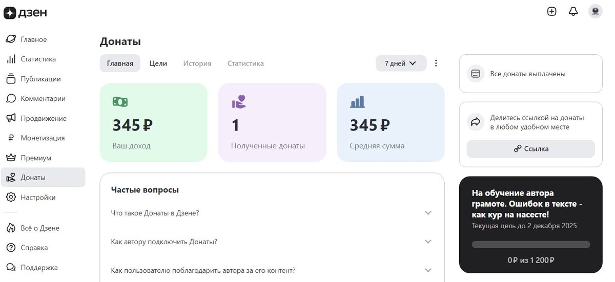Click the Дзен logo
This screenshot has height=282, width=615.
point(25,13)
